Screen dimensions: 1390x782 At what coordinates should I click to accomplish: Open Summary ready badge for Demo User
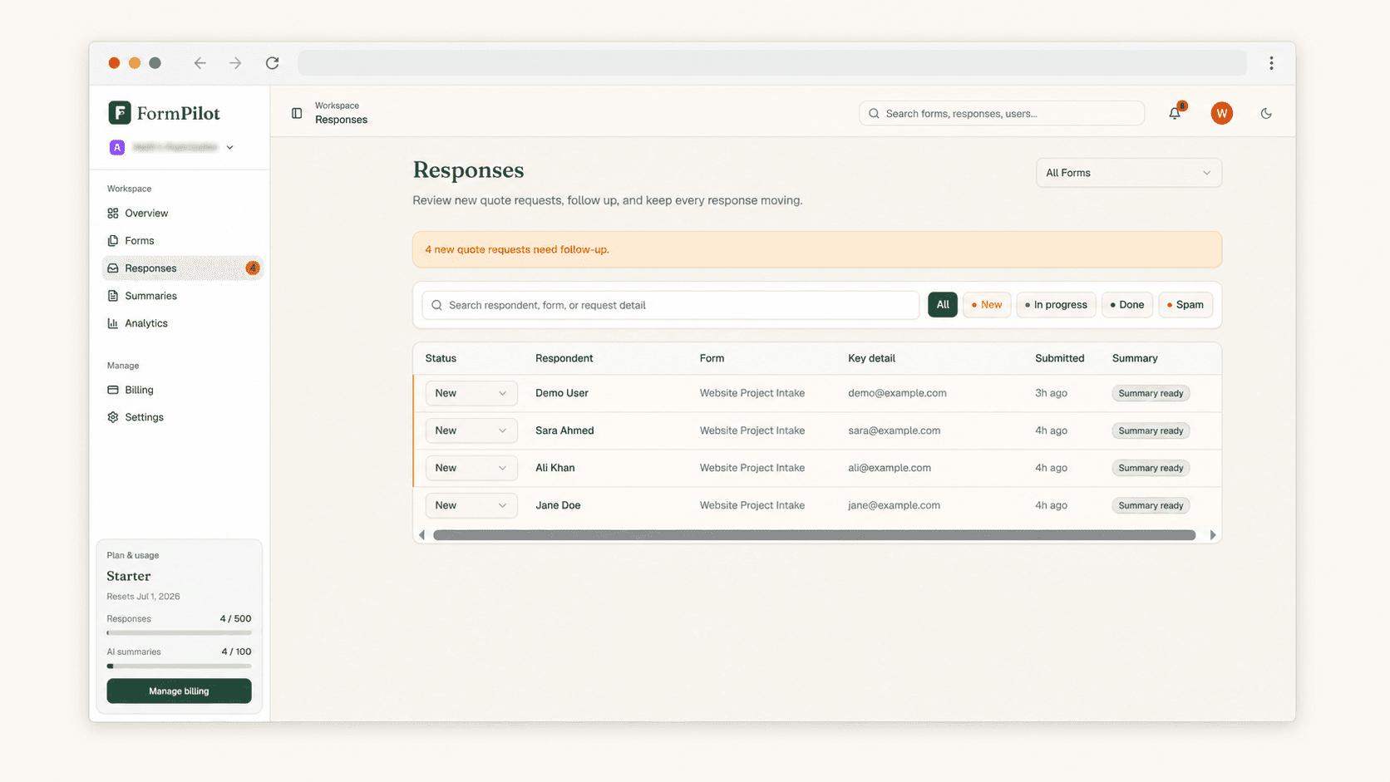click(x=1151, y=393)
